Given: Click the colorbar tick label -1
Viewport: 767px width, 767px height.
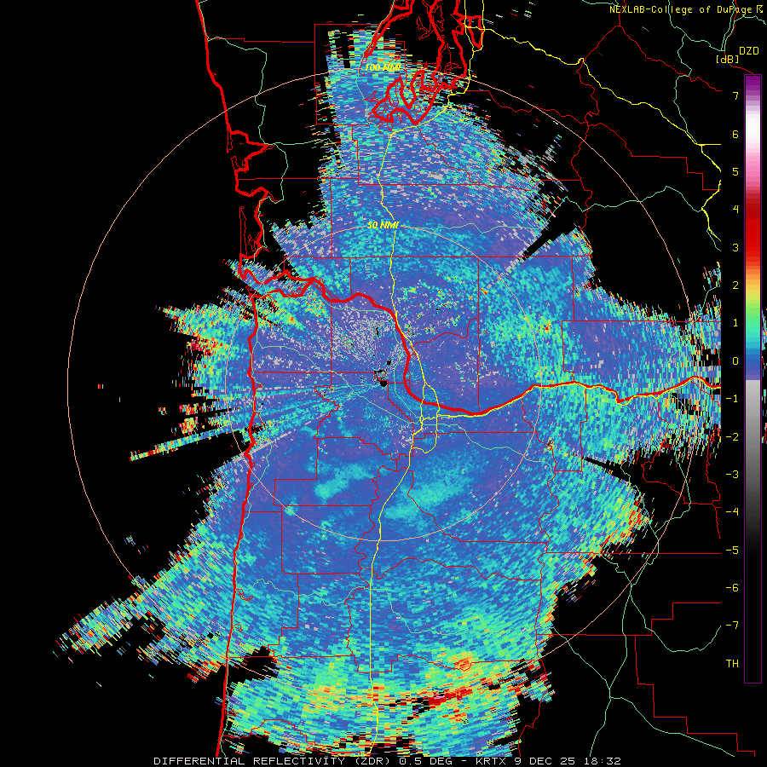Looking at the screenshot, I should point(732,399).
